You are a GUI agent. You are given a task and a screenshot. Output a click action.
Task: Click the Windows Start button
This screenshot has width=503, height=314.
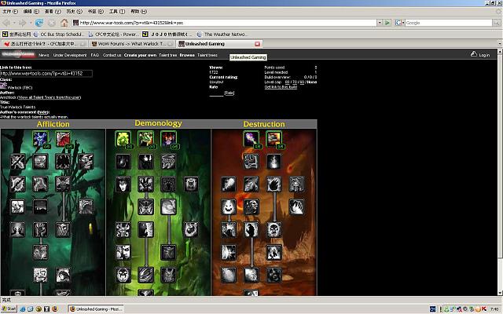click(9, 309)
